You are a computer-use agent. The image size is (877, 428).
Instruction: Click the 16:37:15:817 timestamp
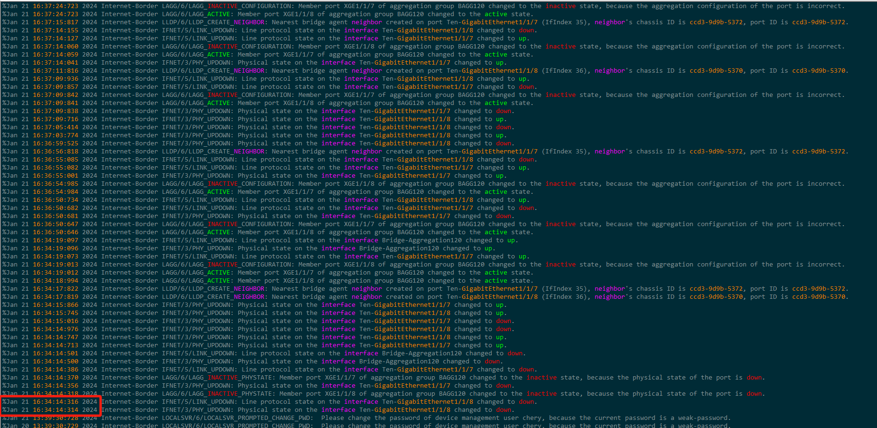point(56,22)
